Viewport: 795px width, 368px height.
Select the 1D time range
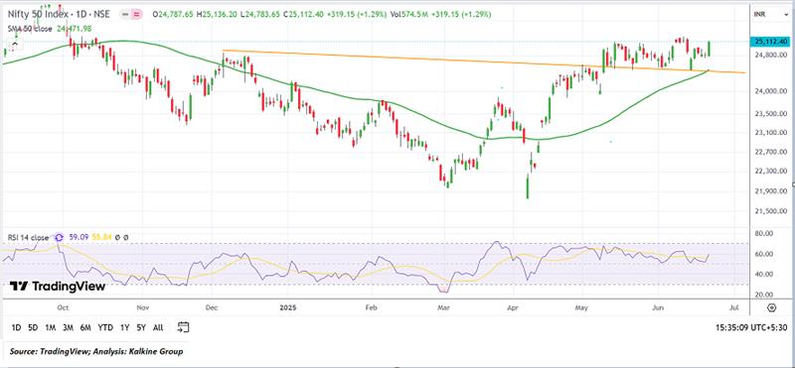[x=16, y=327]
